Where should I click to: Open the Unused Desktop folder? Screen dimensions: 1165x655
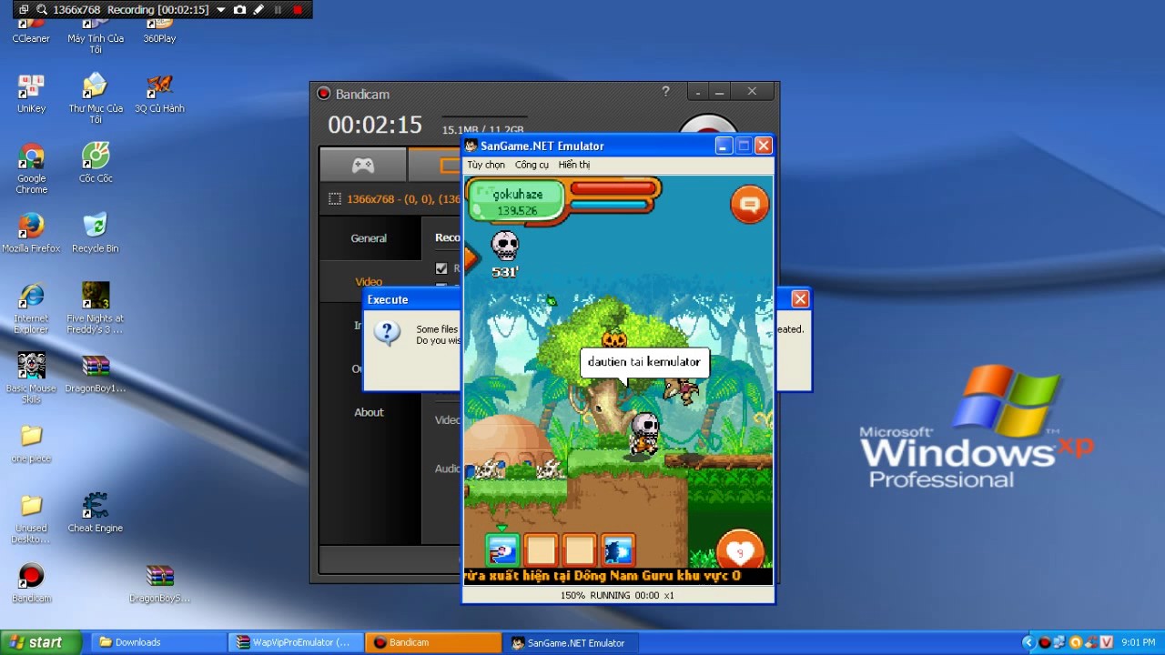31,518
